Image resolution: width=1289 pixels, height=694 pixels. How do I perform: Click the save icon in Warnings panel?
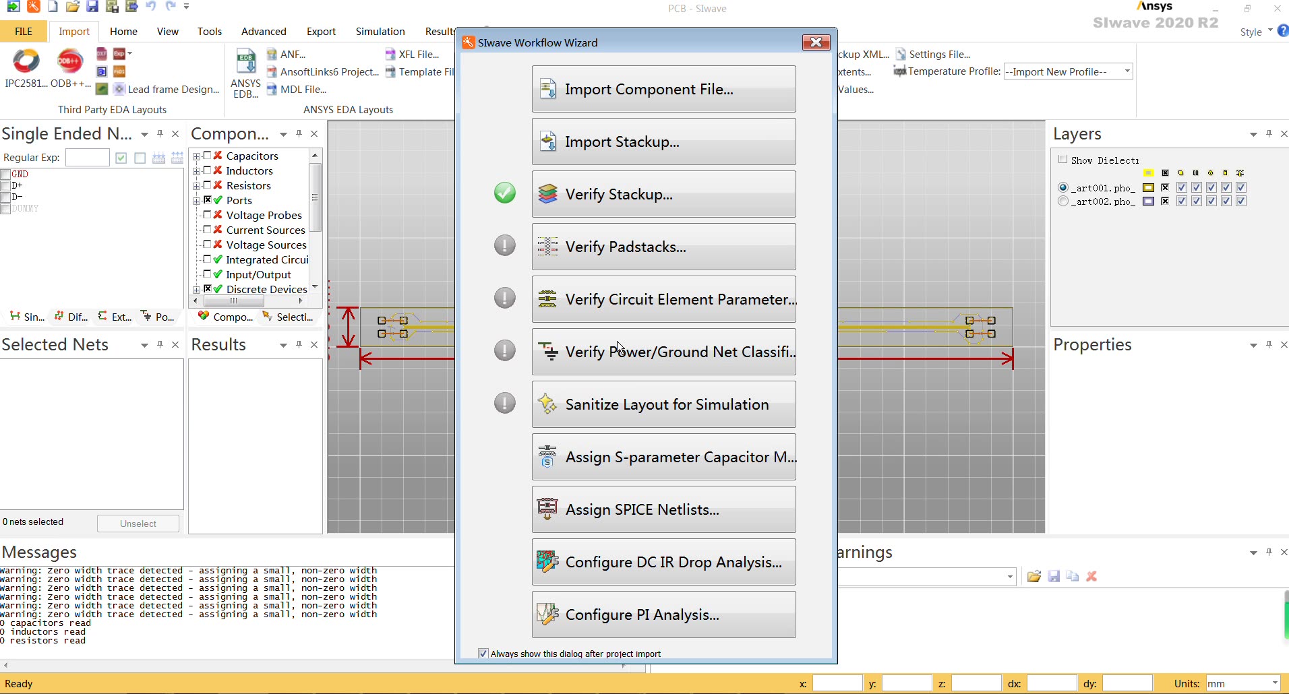click(x=1054, y=576)
